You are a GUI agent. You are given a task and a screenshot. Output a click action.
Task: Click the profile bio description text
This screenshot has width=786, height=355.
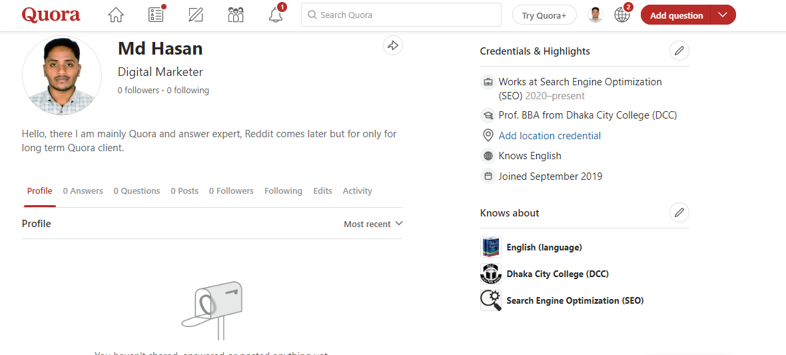pyautogui.click(x=209, y=141)
